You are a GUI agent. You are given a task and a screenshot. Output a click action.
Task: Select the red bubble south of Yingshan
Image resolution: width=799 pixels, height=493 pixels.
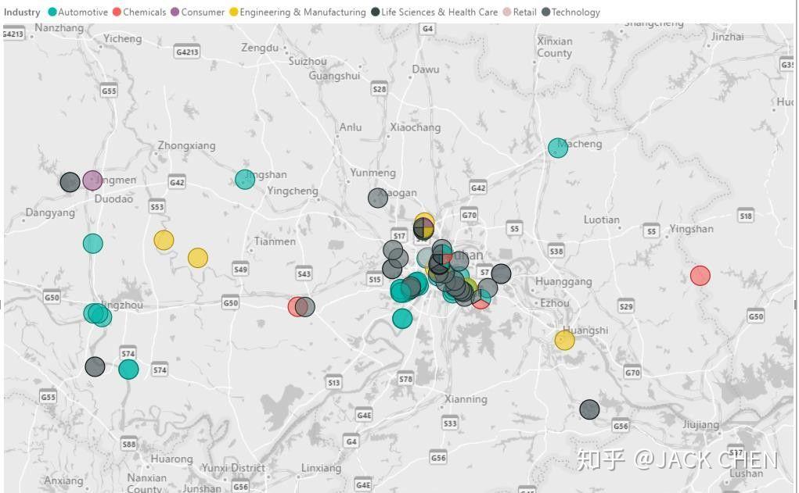pos(700,275)
